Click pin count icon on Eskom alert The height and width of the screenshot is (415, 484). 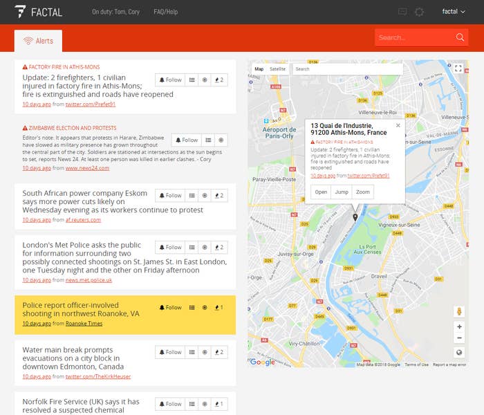click(219, 196)
